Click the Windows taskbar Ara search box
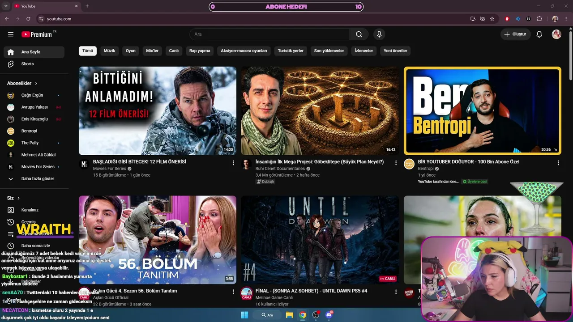The height and width of the screenshot is (322, 573). 267,315
